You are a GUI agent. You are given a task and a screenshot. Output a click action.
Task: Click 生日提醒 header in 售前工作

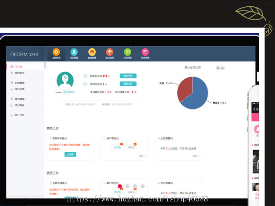(x=167, y=138)
